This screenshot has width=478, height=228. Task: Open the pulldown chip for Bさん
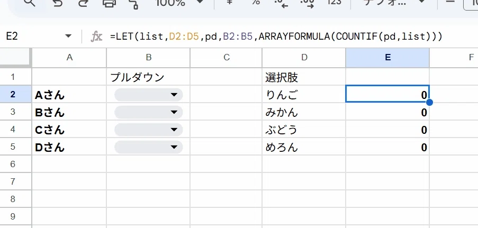coord(148,112)
